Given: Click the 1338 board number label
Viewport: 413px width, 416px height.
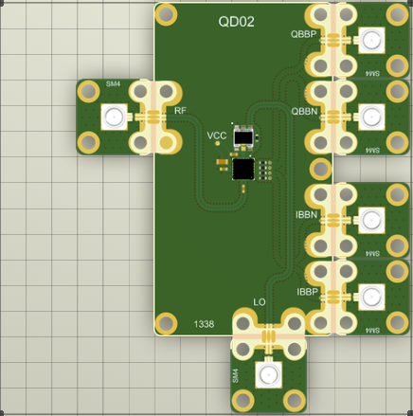Looking at the screenshot, I should (x=204, y=324).
